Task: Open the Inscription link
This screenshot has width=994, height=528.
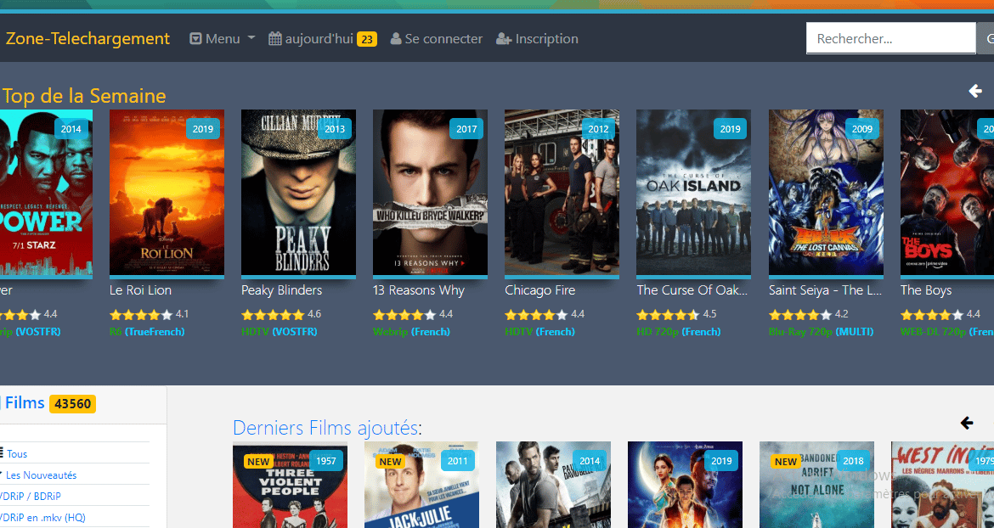Action: pyautogui.click(x=538, y=38)
